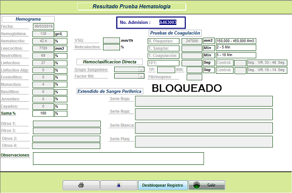The width and height of the screenshot is (292, 193).
Task: Click the Observaciones text area
Action: pyautogui.click(x=118, y=159)
